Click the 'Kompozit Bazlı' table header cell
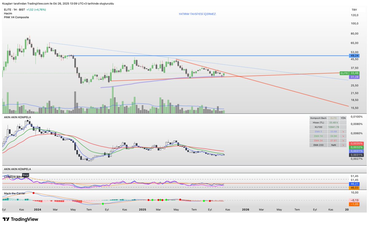Image resolution: width=369 pixels, height=226 pixels. (x=318, y=118)
